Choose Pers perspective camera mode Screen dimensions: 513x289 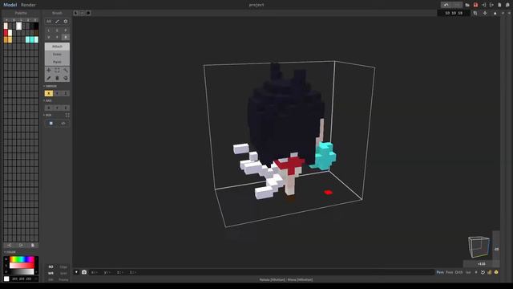(440, 272)
